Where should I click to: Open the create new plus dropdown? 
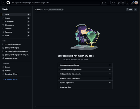point(113,3)
